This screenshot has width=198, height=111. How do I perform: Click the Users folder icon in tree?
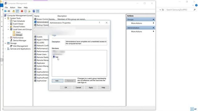(x=14, y=32)
